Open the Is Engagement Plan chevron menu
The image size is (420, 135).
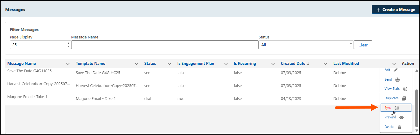pos(226,64)
